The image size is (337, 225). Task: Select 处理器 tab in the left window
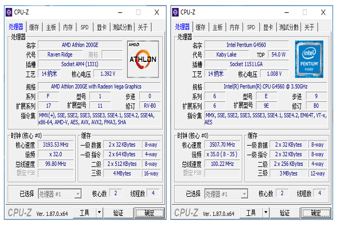16,26
